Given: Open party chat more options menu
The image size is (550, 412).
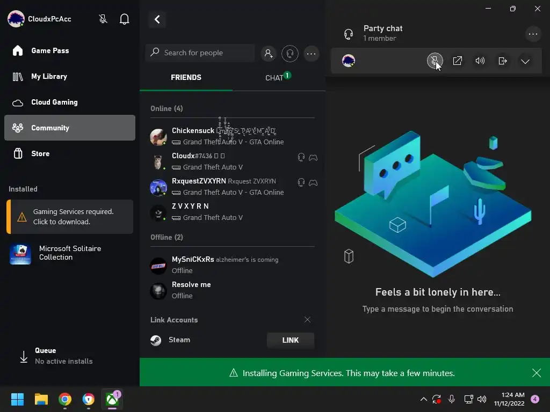Looking at the screenshot, I should (533, 34).
